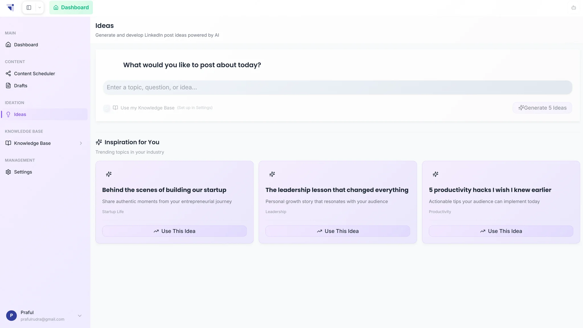The width and height of the screenshot is (583, 328).
Task: Click the Drafts document icon
Action: pyautogui.click(x=9, y=85)
